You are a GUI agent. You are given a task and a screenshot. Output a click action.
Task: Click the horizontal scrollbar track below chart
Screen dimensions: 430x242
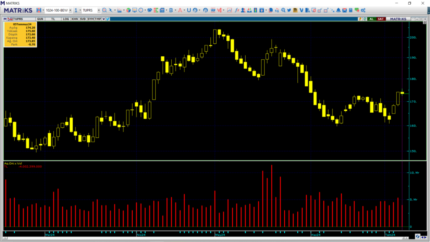pyautogui.click(x=203, y=238)
